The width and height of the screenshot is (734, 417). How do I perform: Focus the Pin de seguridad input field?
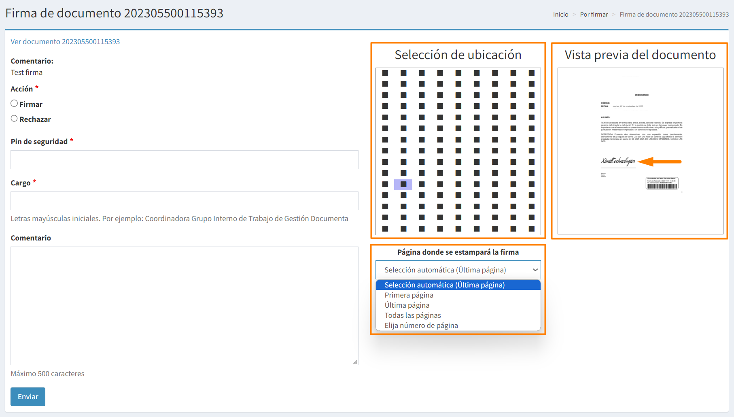pos(185,160)
